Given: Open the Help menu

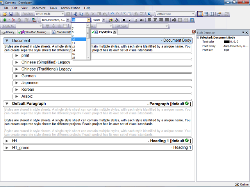Looking at the screenshot, I should 87,8.
